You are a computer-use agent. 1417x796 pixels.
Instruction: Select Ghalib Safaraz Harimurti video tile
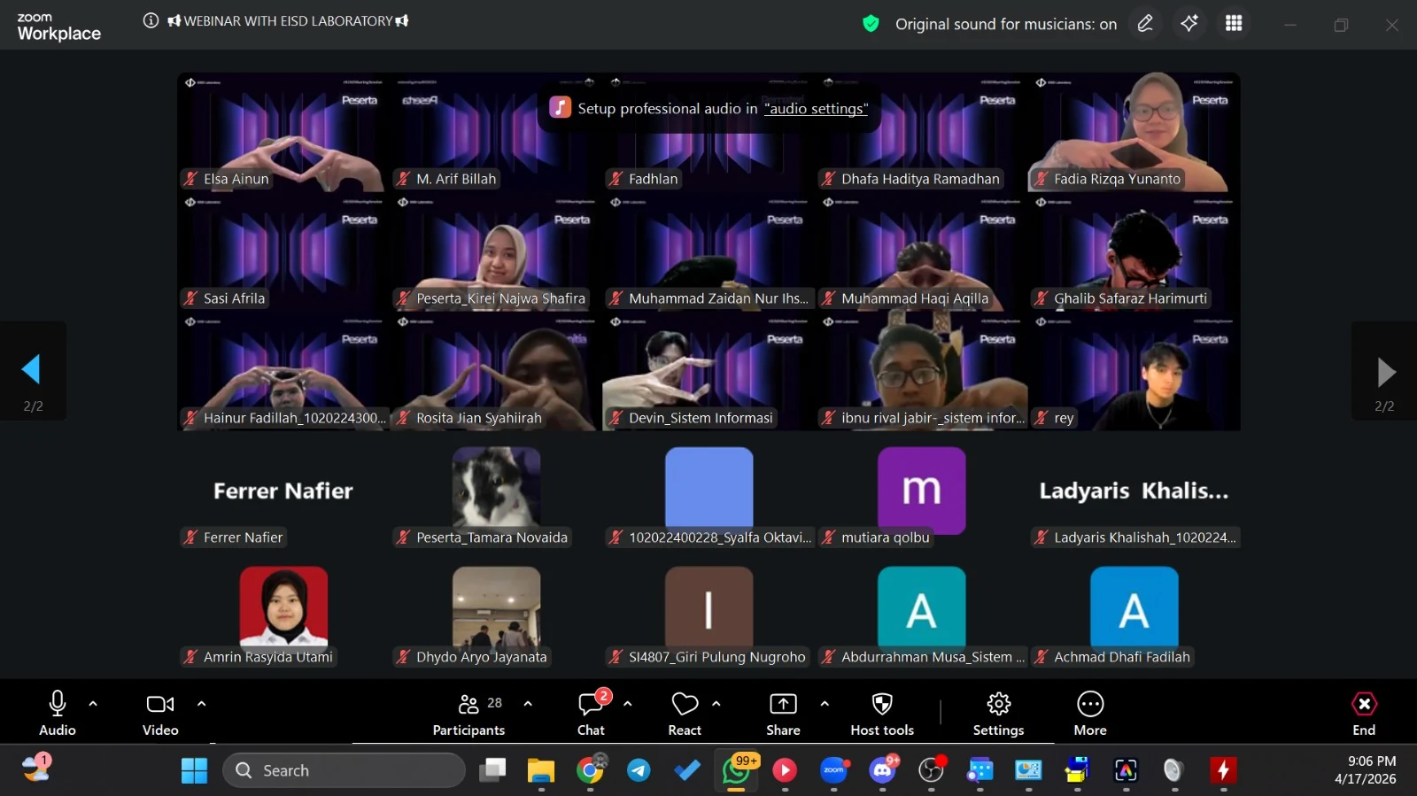coord(1134,252)
